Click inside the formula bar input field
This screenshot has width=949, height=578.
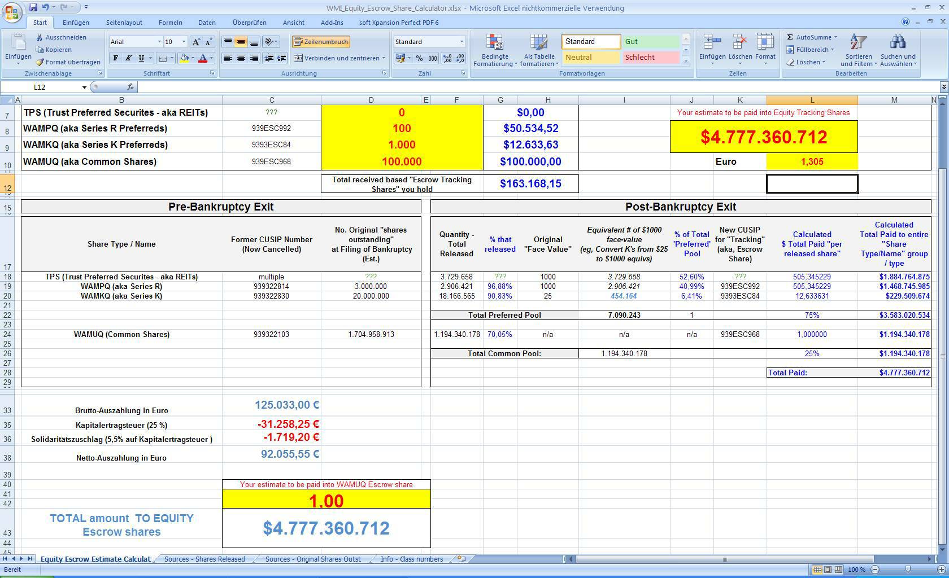point(508,87)
